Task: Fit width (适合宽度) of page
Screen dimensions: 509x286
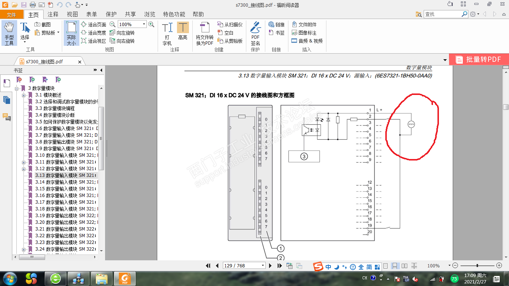Action: click(x=94, y=33)
